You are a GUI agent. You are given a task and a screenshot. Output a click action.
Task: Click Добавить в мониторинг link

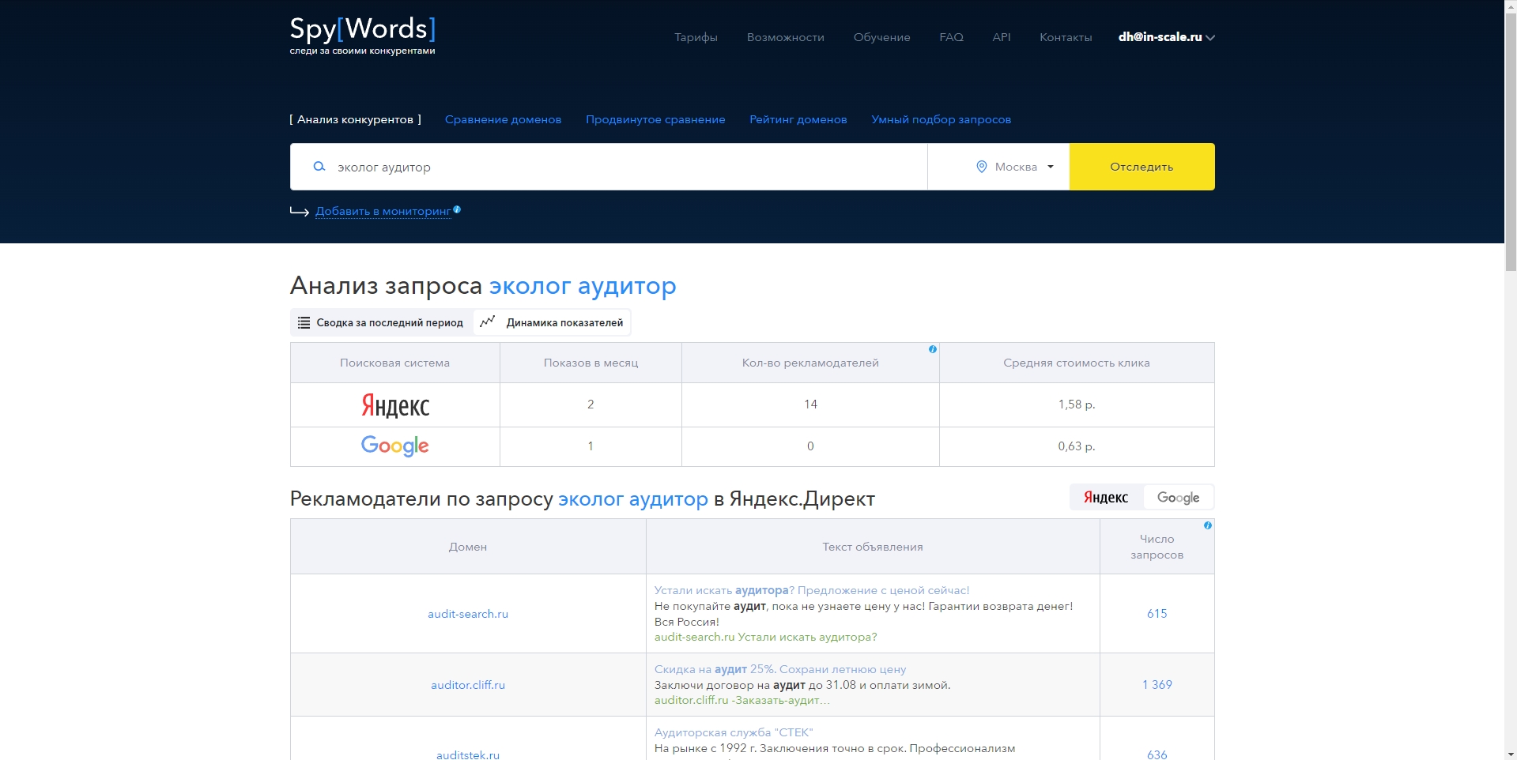[x=383, y=211]
